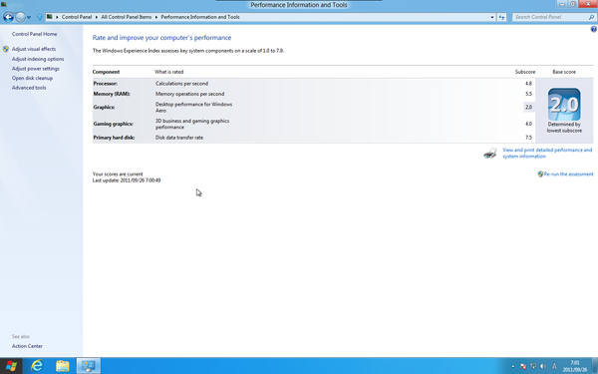Click the shield icon beside Adjust visual effects

pos(6,49)
